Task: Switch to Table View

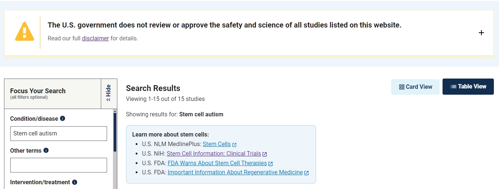Action: [468, 87]
